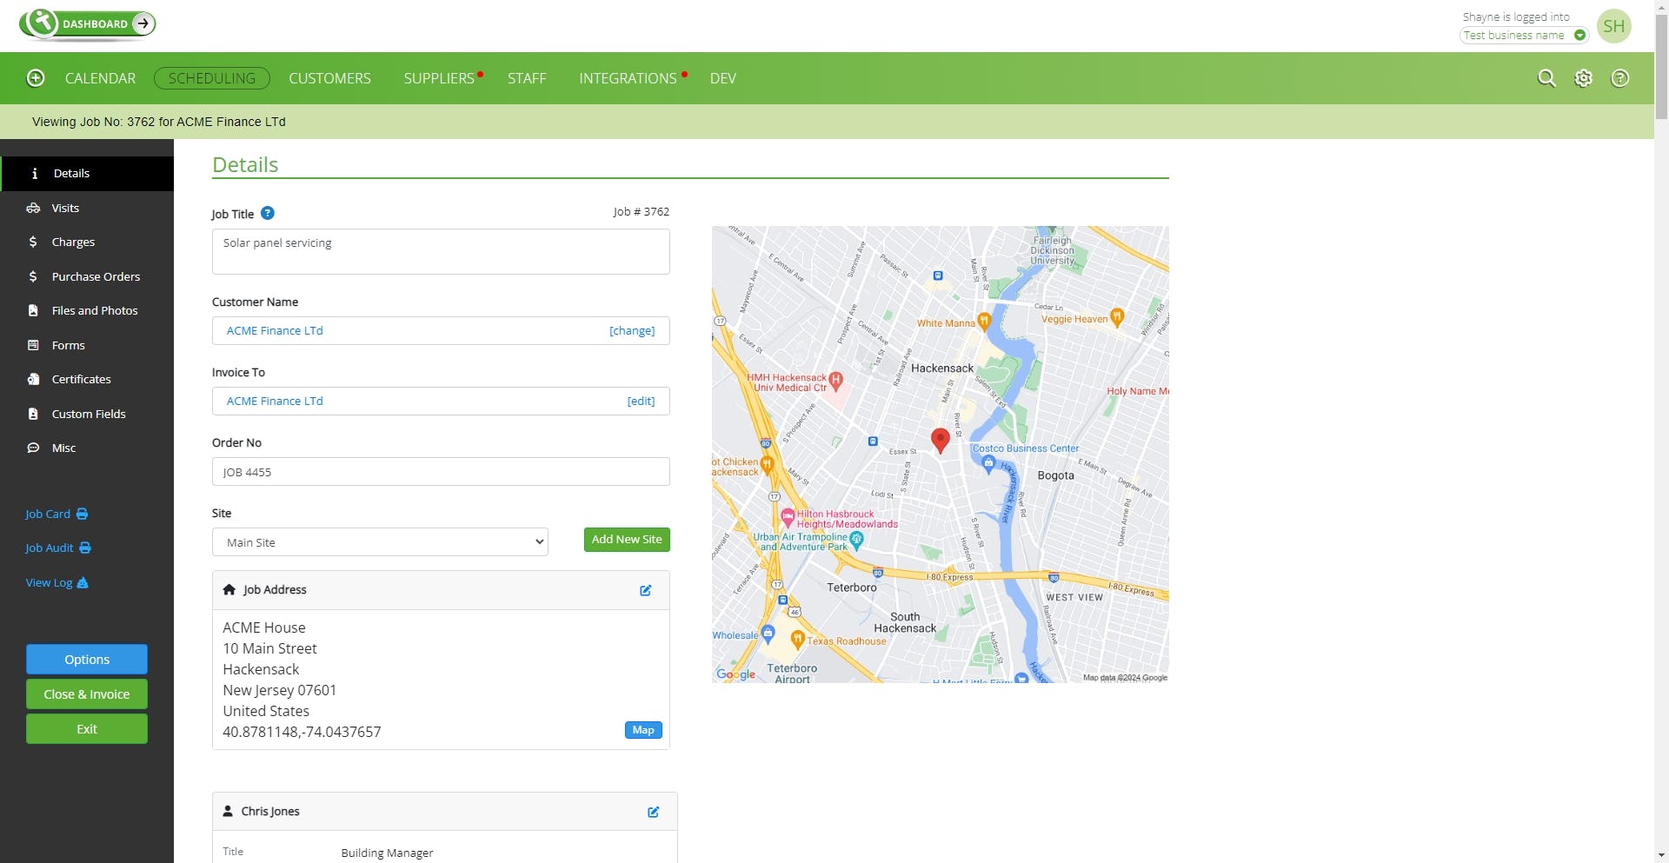
Task: Open settings via the gear icon
Action: [x=1583, y=77]
